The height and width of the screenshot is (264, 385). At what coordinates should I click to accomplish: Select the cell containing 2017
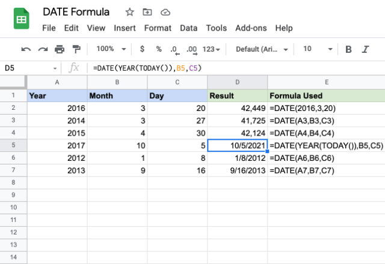pyautogui.click(x=57, y=145)
